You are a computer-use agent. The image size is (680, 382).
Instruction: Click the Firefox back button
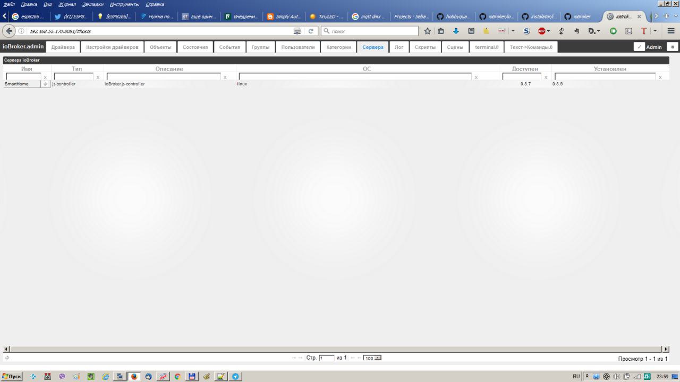9,31
